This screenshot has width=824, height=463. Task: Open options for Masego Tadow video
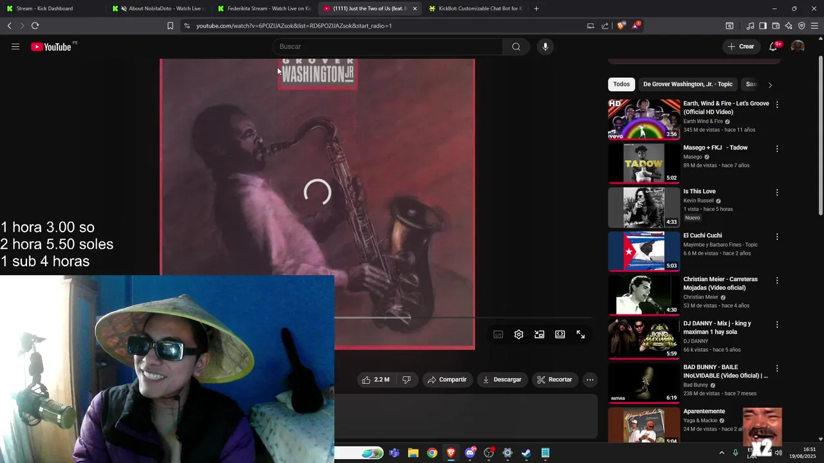[x=777, y=149]
